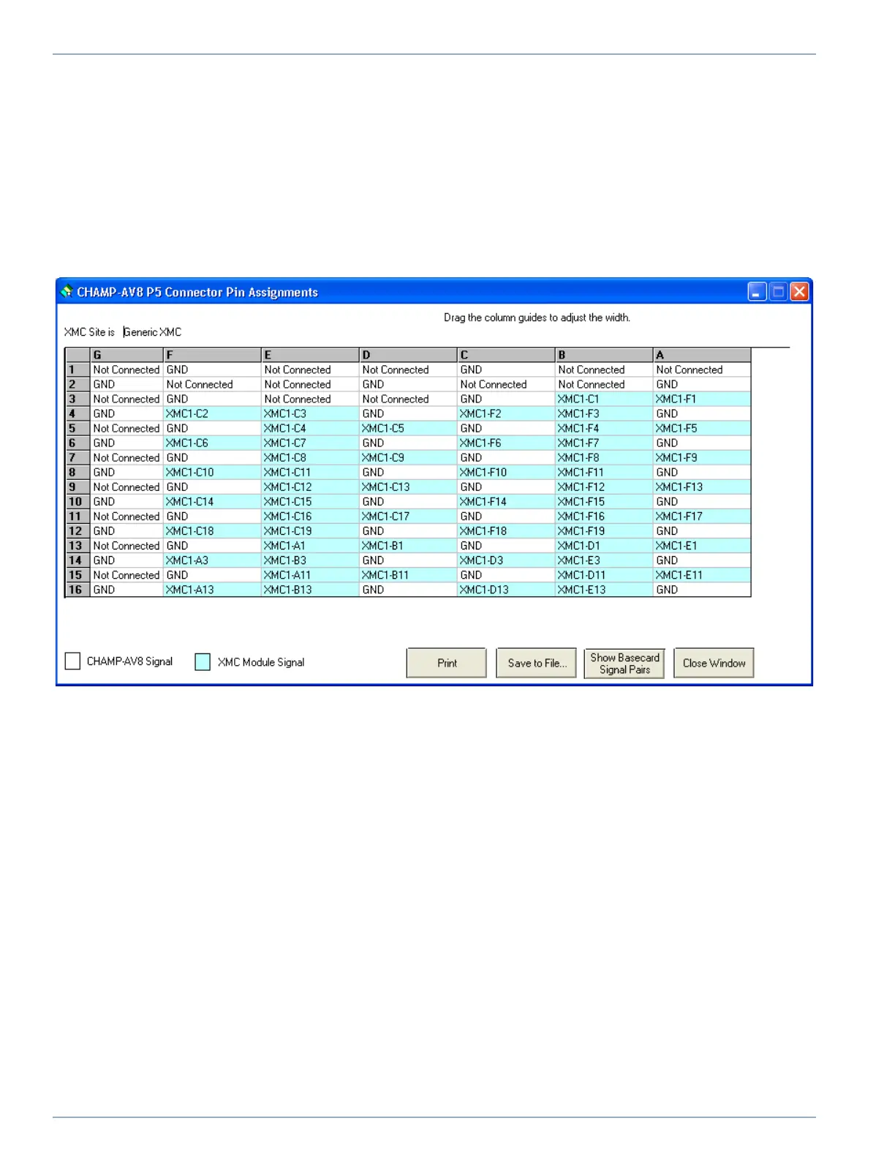Click the white CHAMP-AV8 Signal legend swatch

click(72, 661)
